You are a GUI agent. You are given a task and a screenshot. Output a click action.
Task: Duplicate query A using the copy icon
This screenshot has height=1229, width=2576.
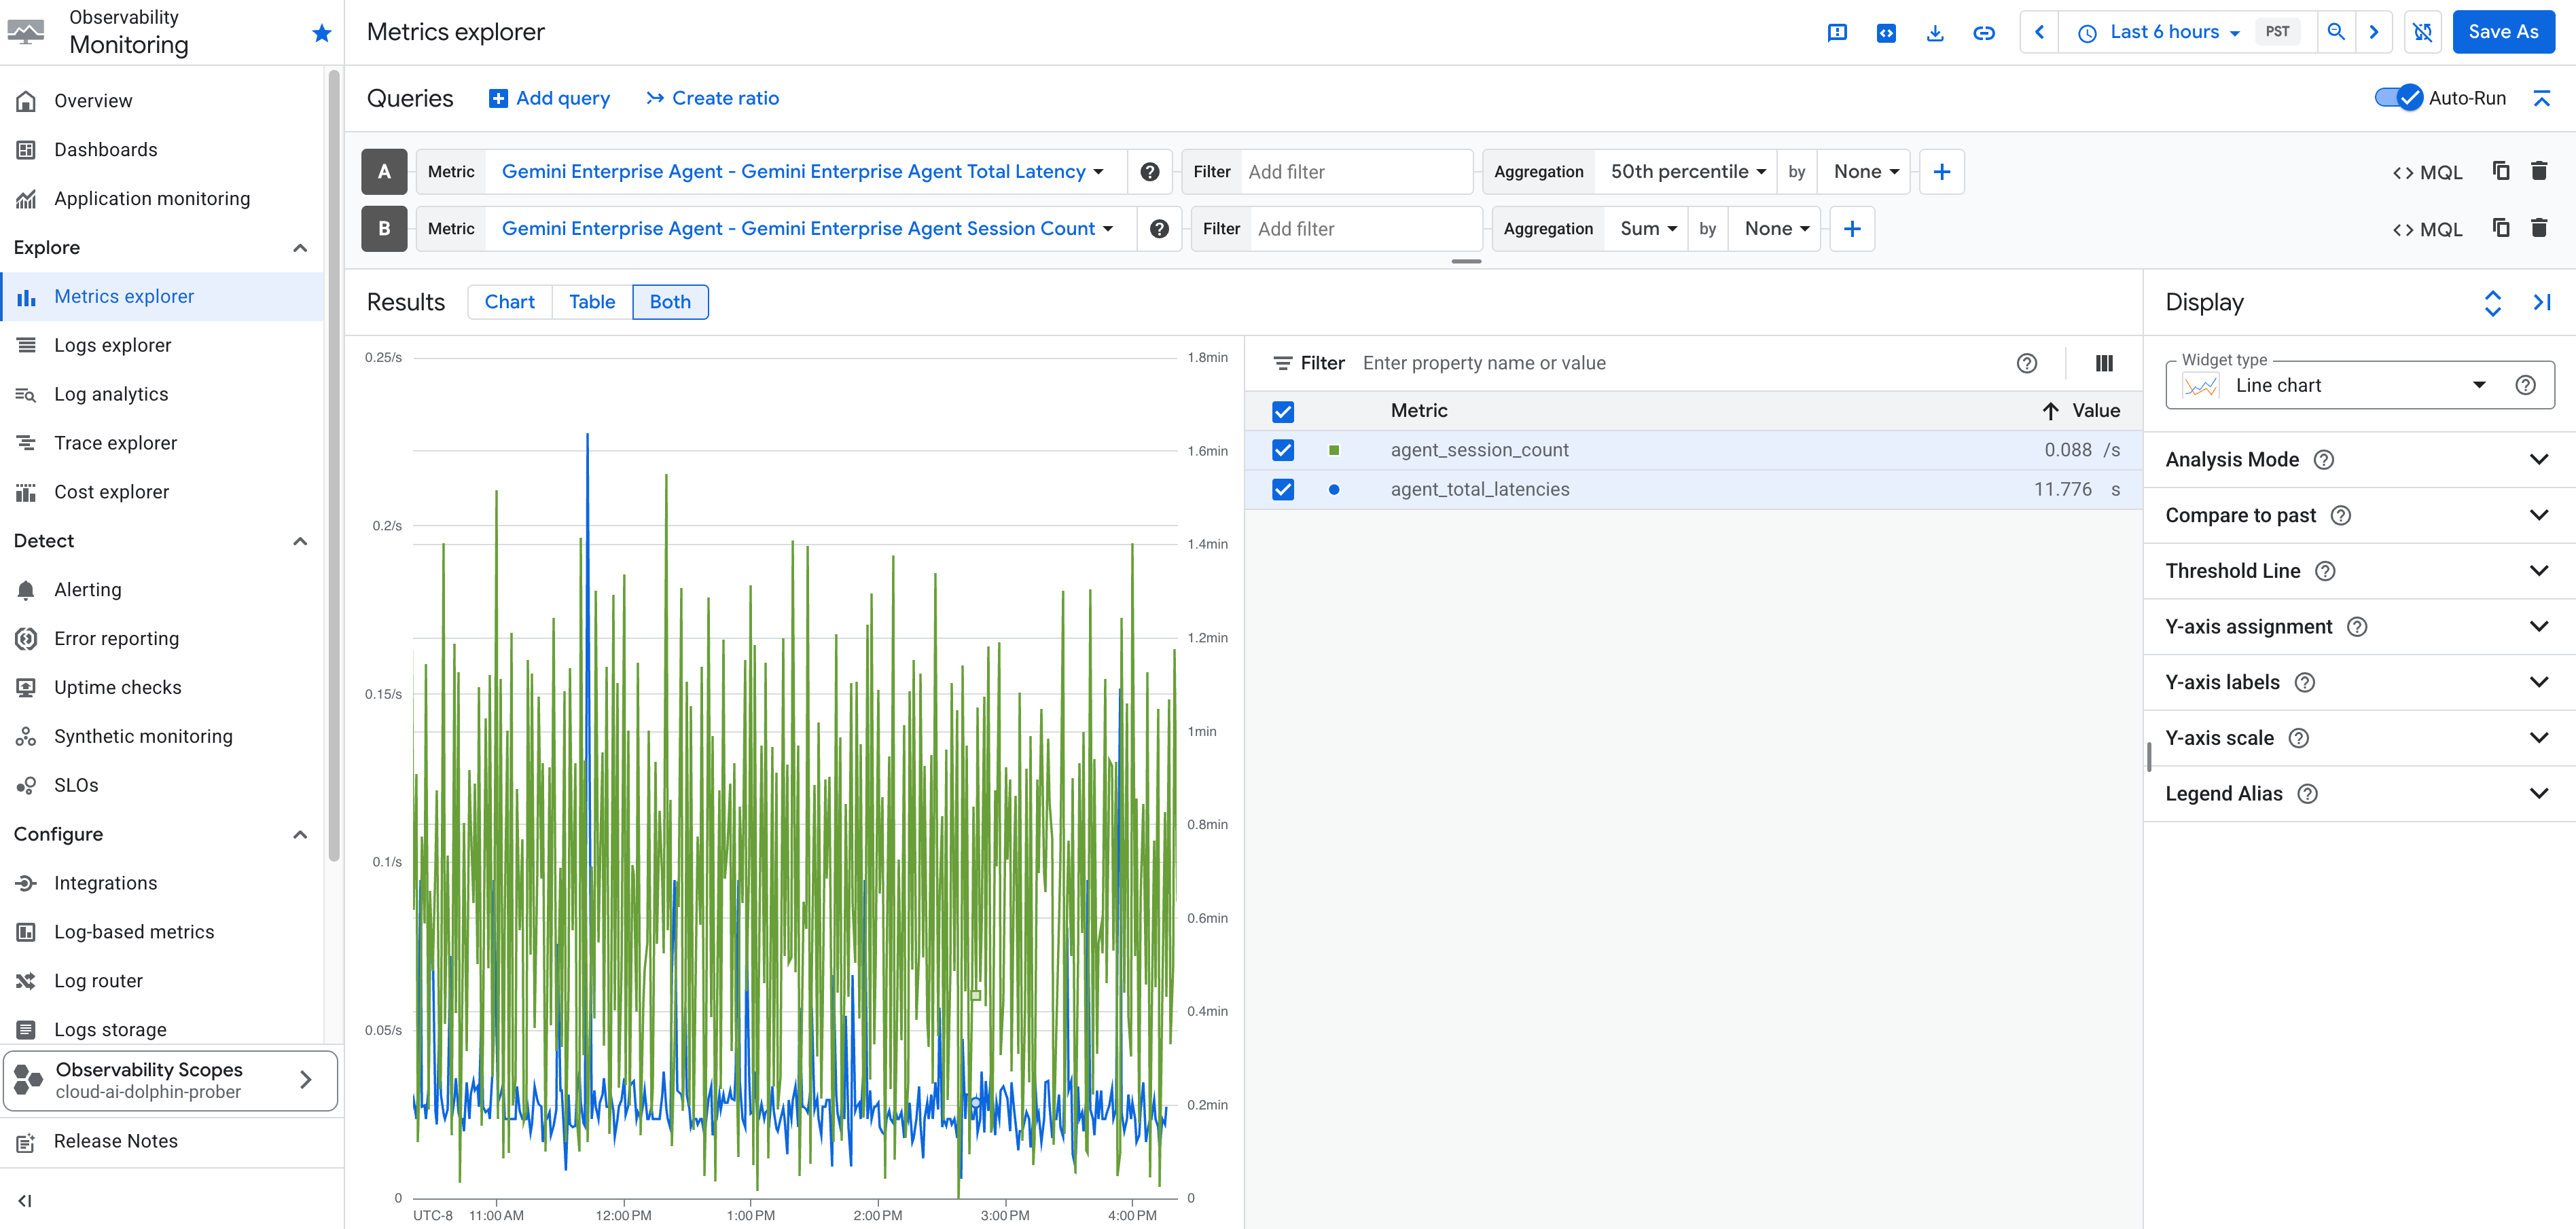pos(2501,171)
